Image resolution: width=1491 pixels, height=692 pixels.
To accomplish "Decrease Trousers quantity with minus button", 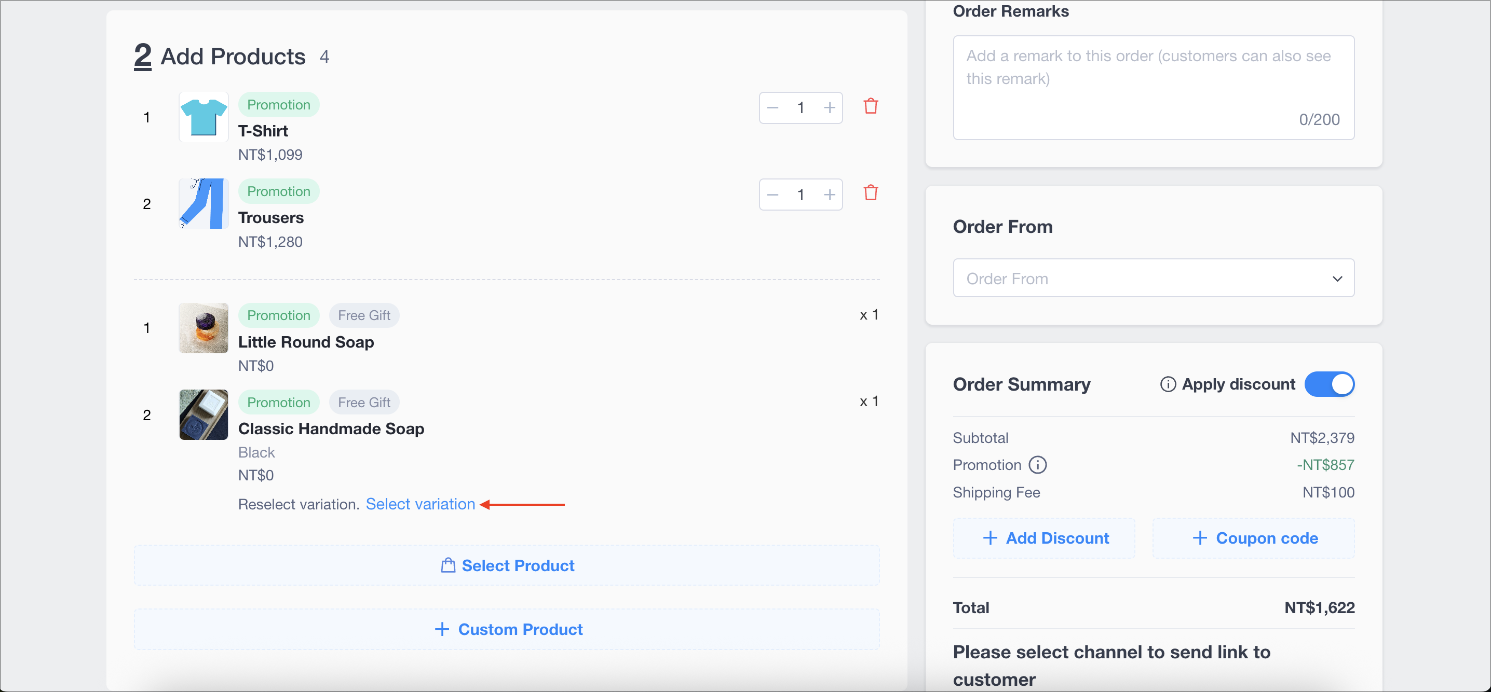I will point(772,195).
